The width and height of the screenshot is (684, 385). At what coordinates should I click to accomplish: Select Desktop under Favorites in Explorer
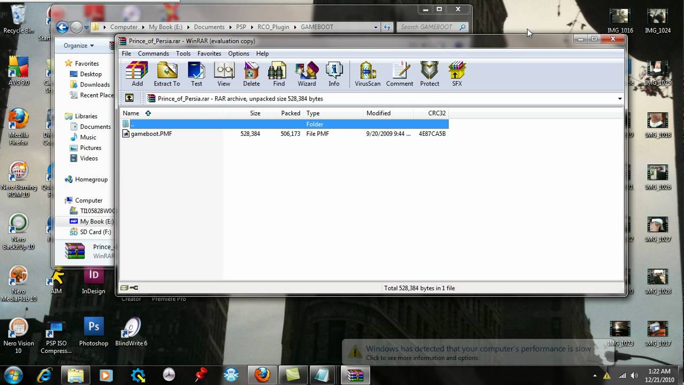(90, 74)
